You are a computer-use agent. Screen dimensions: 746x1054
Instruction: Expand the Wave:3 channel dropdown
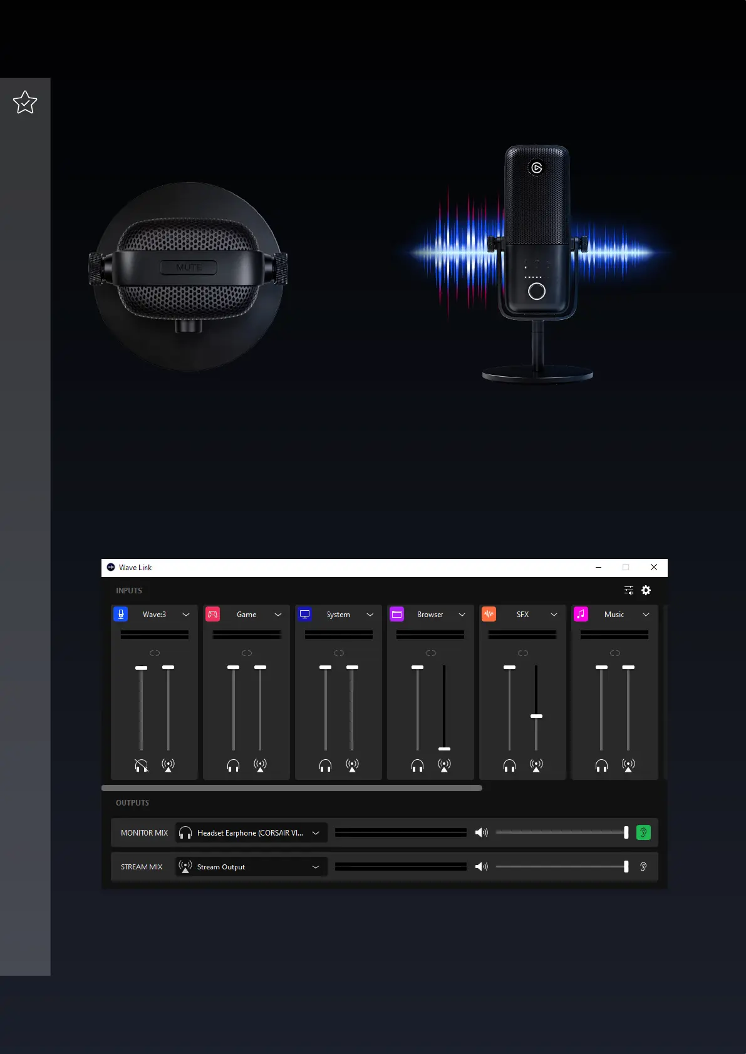click(x=186, y=615)
